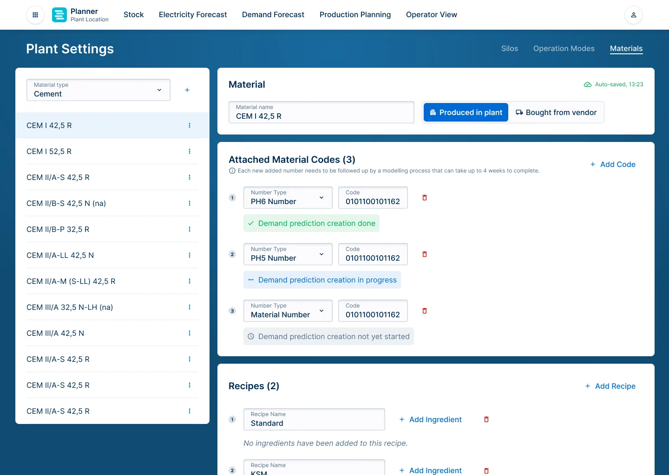Viewport: 669px width, 475px height.
Task: Open Operator View page
Action: tap(432, 15)
